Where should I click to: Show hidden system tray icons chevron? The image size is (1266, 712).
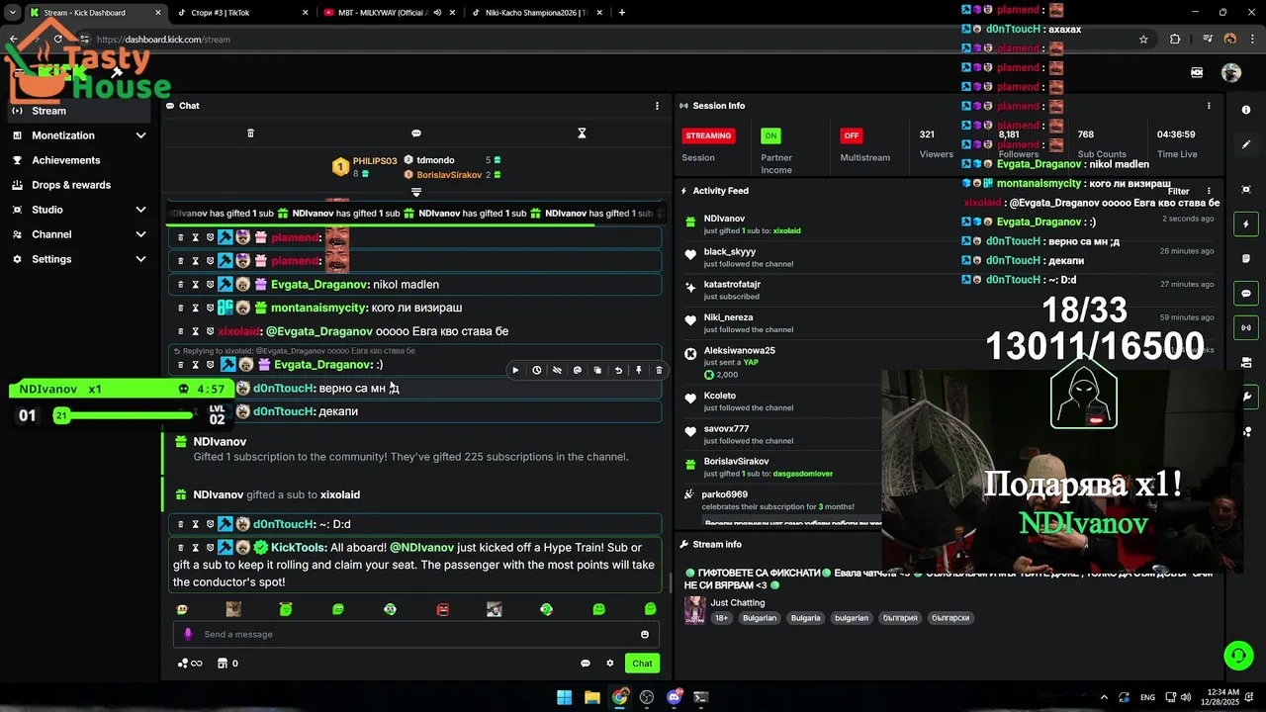(x=1104, y=697)
